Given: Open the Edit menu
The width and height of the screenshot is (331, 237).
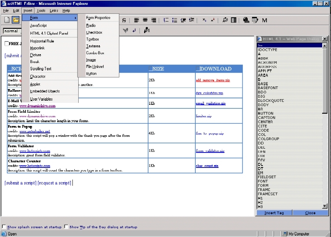Looking at the screenshot, I should click(x=16, y=10).
